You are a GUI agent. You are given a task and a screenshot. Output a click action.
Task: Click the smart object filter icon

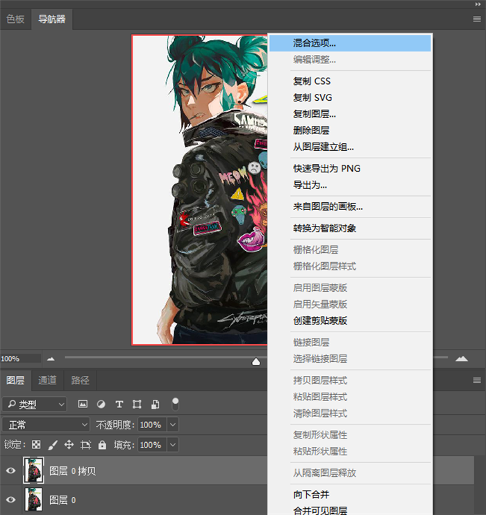pyautogui.click(x=156, y=404)
